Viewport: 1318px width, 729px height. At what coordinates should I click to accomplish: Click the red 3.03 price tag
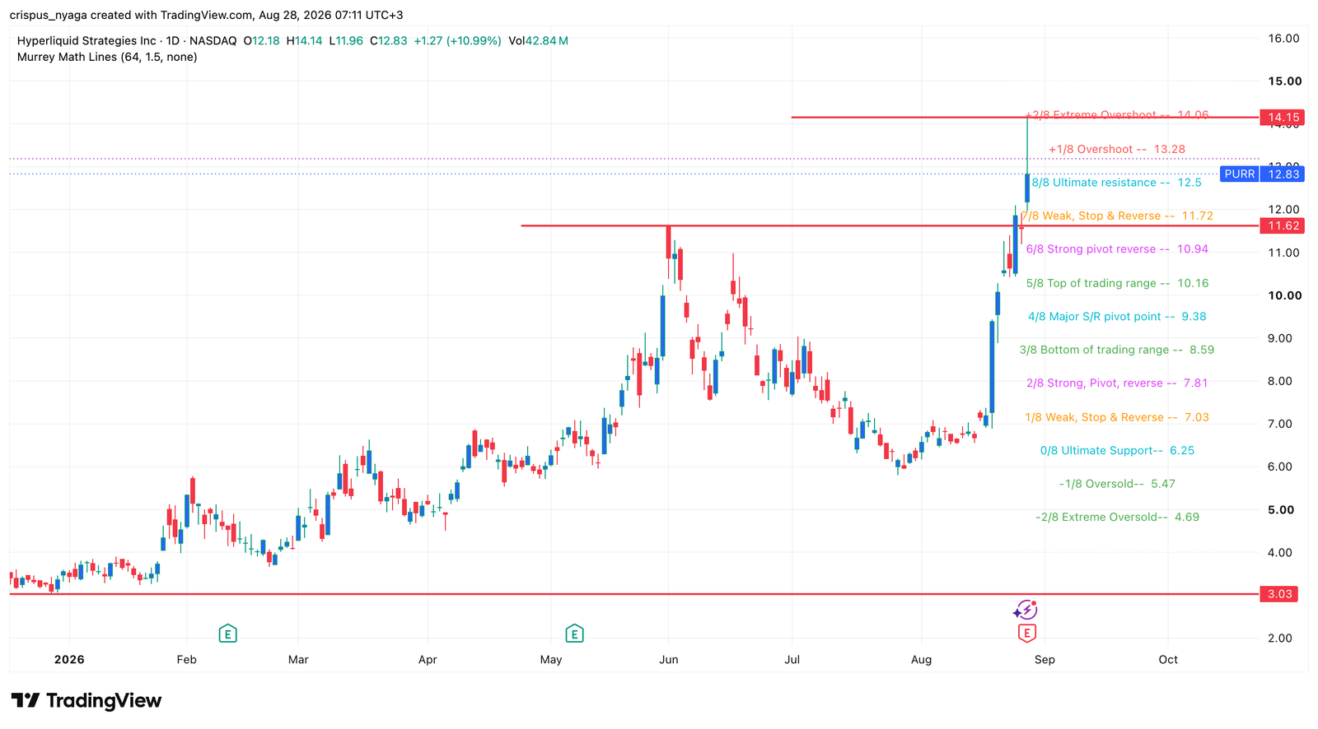[x=1279, y=594]
